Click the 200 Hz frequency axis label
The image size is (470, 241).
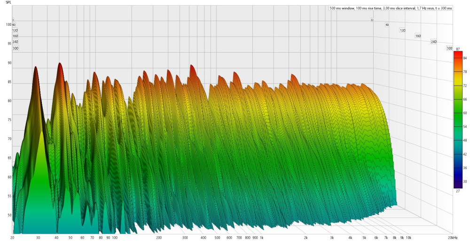[159, 238]
